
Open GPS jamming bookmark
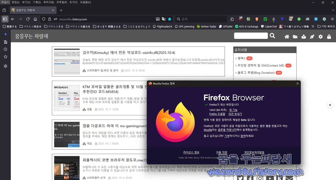coord(184,27)
